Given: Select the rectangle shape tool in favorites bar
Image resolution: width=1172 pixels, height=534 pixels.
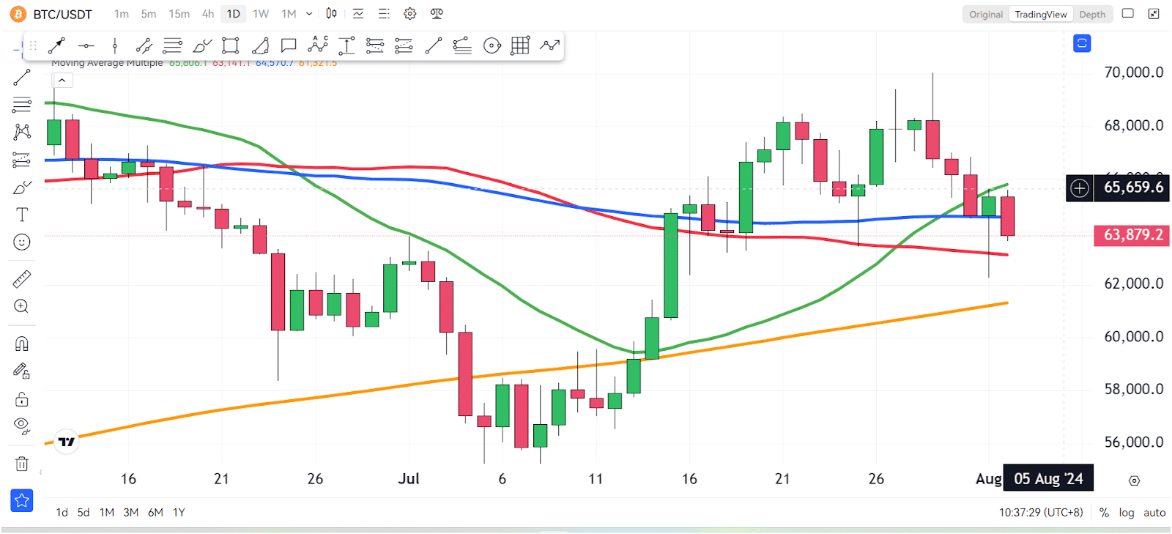Looking at the screenshot, I should [231, 45].
